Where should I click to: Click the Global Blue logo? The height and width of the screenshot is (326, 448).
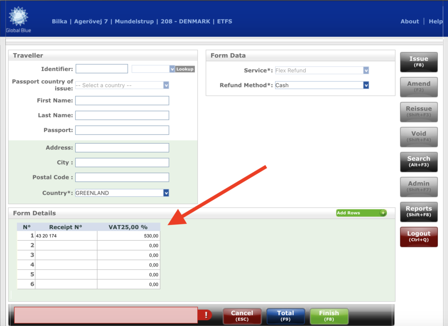[18, 19]
